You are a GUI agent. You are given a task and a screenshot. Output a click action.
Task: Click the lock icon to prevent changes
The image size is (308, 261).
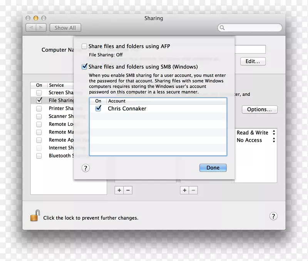35,216
